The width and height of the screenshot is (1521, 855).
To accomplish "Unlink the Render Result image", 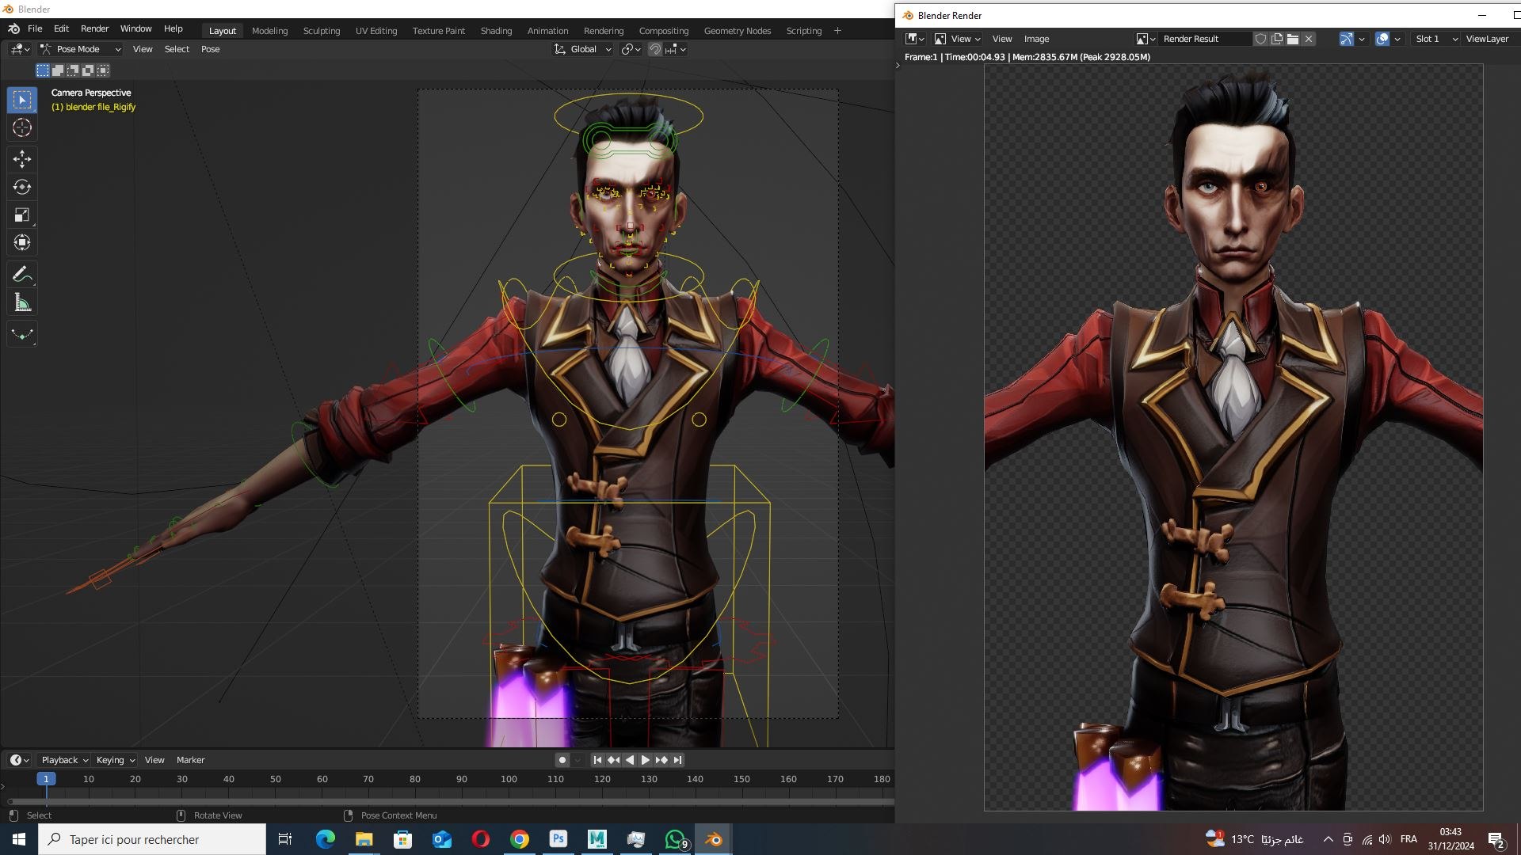I will click(1309, 39).
